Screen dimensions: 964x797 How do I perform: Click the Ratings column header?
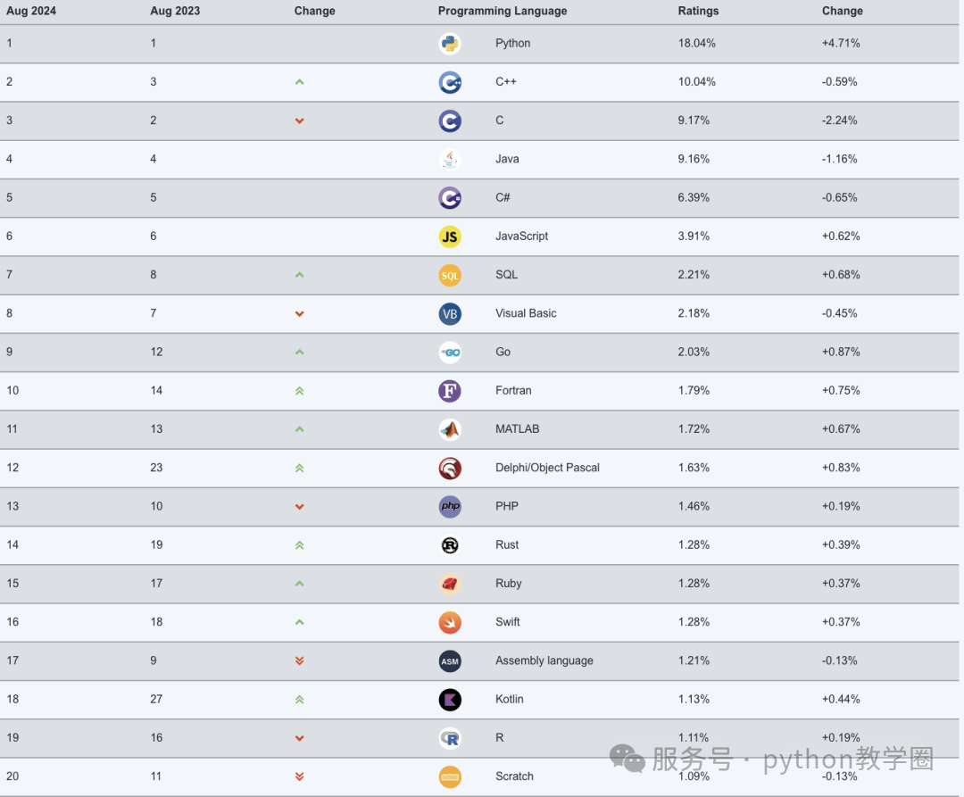698,11
